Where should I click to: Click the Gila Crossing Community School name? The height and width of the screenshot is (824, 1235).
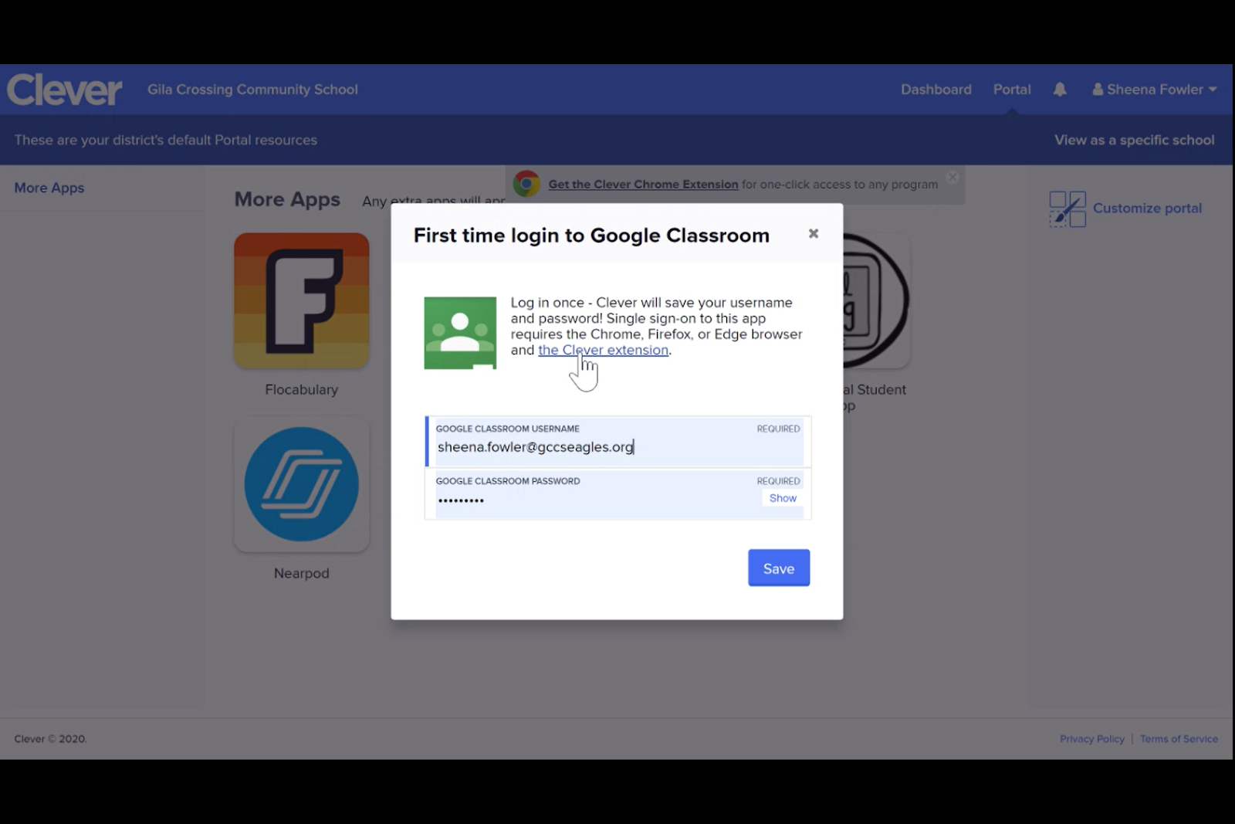click(x=252, y=90)
